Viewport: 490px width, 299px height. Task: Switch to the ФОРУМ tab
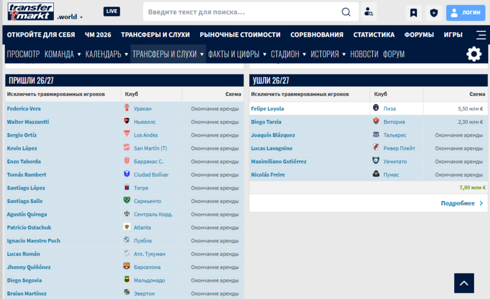point(394,54)
